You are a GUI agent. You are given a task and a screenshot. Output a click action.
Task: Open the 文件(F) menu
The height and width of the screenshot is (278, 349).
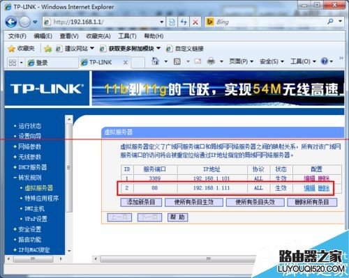pyautogui.click(x=17, y=36)
